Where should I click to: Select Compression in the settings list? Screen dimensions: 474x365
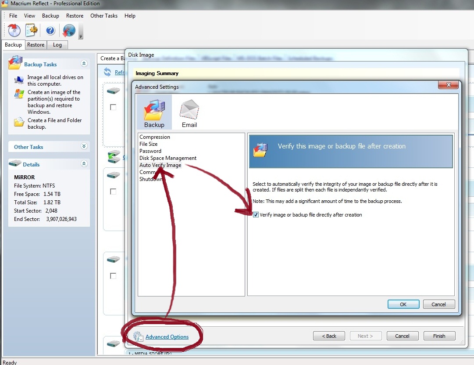[154, 137]
